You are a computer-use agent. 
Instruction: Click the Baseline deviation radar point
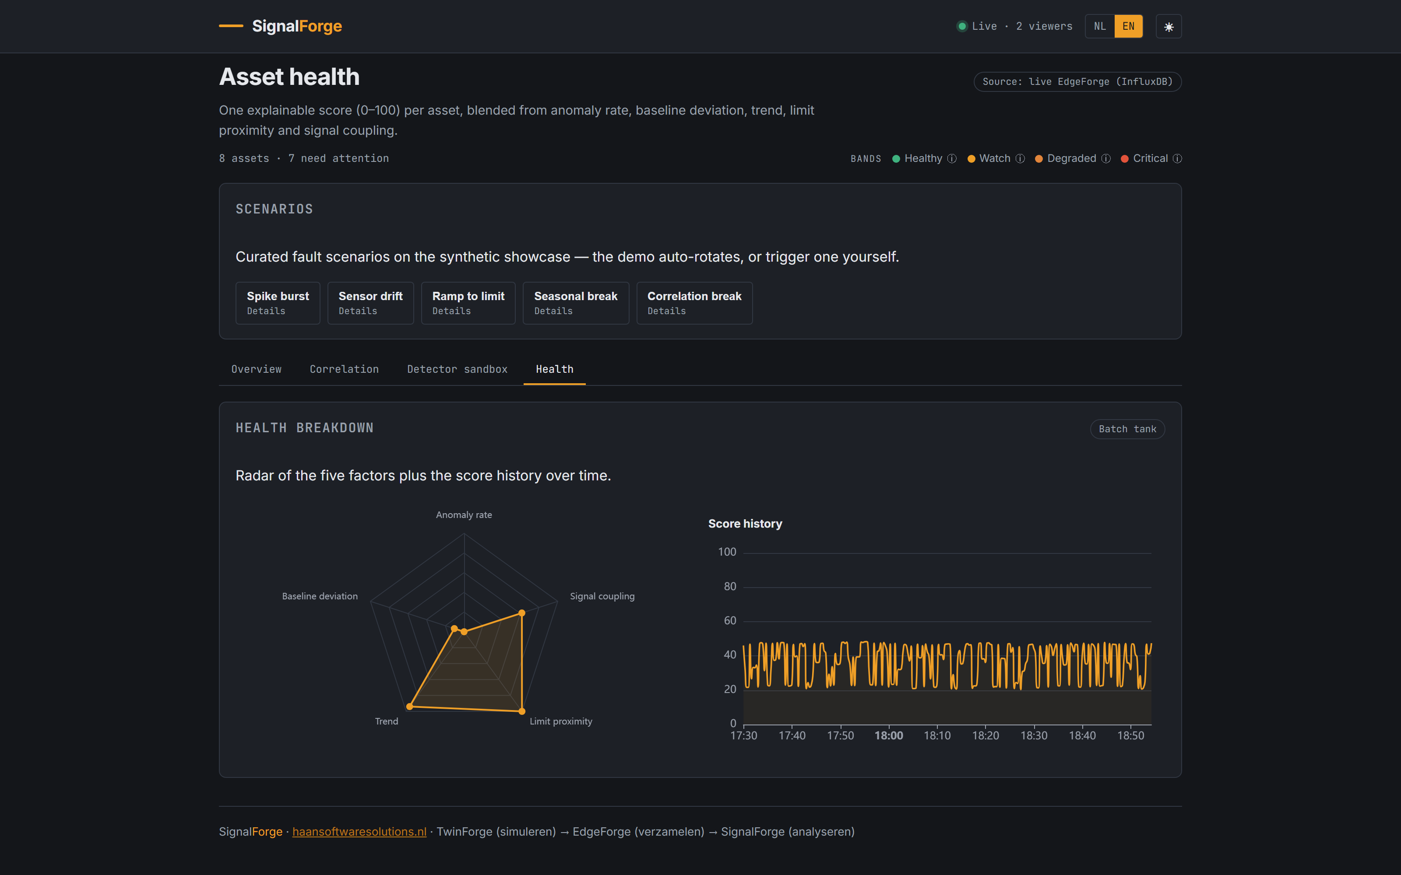click(x=454, y=629)
